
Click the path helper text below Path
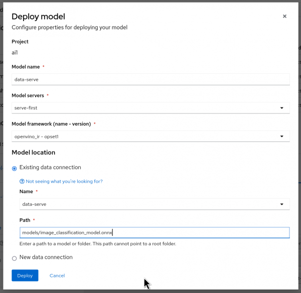[97, 244]
